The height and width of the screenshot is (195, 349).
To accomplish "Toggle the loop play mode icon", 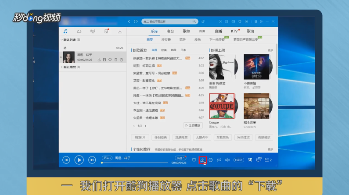I will pos(219,160).
